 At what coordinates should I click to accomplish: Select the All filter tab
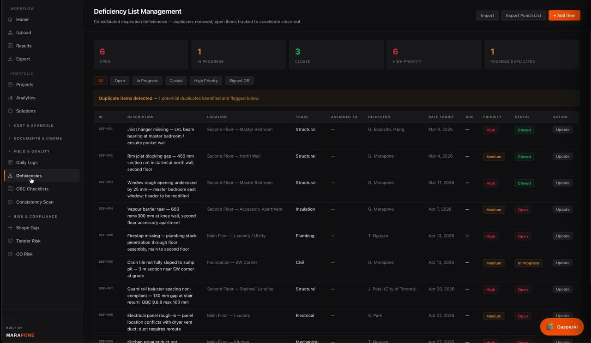pos(101,81)
